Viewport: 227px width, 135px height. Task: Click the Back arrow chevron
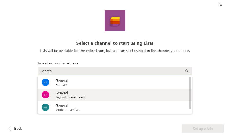[x=10, y=128]
